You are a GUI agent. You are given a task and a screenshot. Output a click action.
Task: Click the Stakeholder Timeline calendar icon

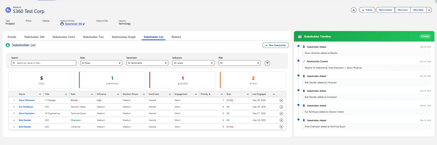pos(300,36)
